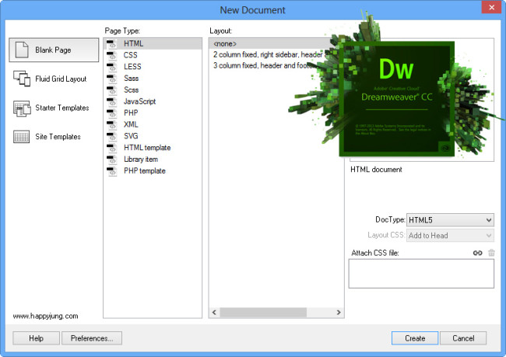The image size is (506, 357).
Task: Click the Fluid Grid Layout devices icon
Action: click(22, 79)
